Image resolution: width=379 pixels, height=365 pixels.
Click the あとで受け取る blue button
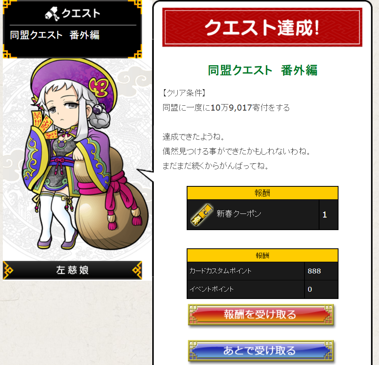pos(261,350)
